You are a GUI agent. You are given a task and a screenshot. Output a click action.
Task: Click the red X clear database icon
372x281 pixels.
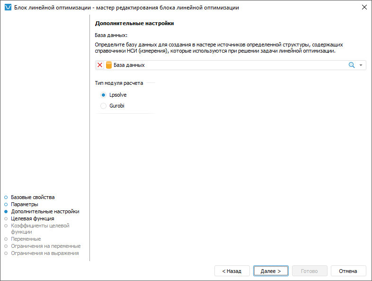(x=100, y=65)
